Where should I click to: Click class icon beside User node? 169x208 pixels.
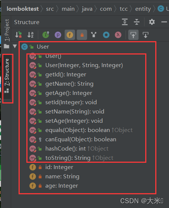pyautogui.click(x=25, y=47)
